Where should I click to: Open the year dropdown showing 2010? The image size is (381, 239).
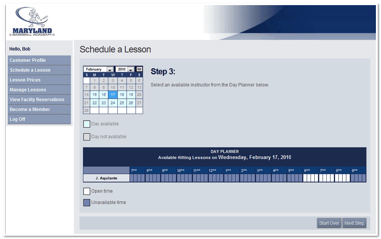click(125, 69)
